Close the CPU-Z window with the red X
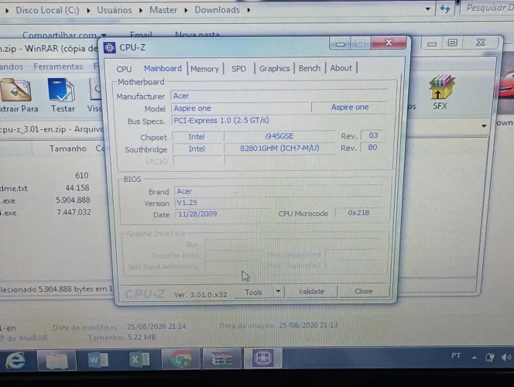Viewport: 514px width, 387px height. point(389,43)
